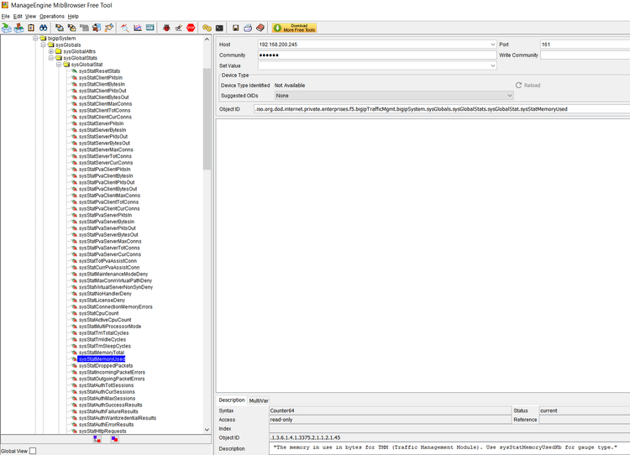Select sysStatAuthTotSessions tree node
The width and height of the screenshot is (630, 455).
point(106,385)
